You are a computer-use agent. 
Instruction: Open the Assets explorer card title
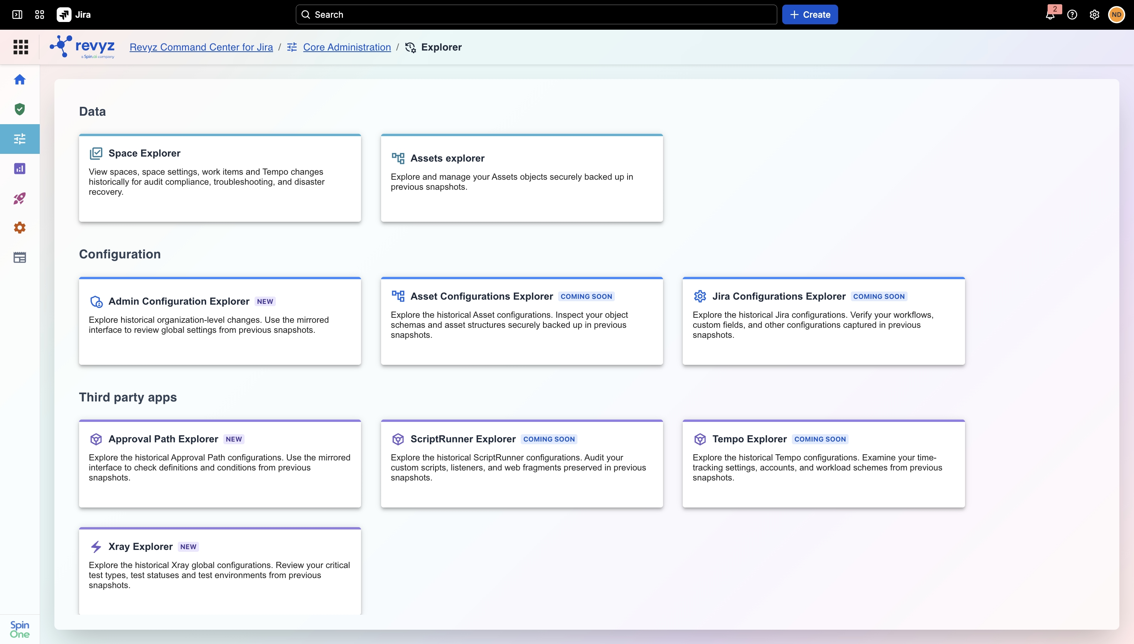pos(447,158)
